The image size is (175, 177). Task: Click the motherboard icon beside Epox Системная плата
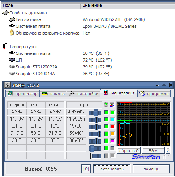coord(12,26)
